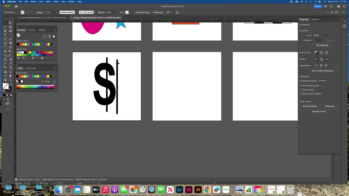The height and width of the screenshot is (196, 349).
Task: Select the magenta swatch in Recent Colors of Swatches
Action: point(31,44)
